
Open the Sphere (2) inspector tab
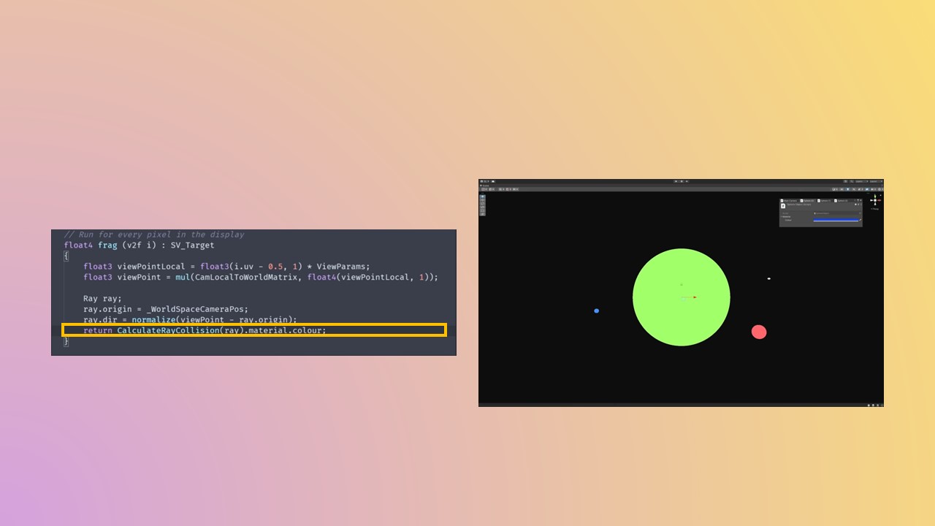click(841, 201)
